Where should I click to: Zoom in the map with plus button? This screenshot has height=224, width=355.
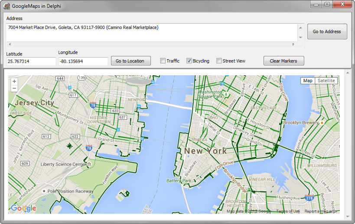pyautogui.click(x=14, y=82)
